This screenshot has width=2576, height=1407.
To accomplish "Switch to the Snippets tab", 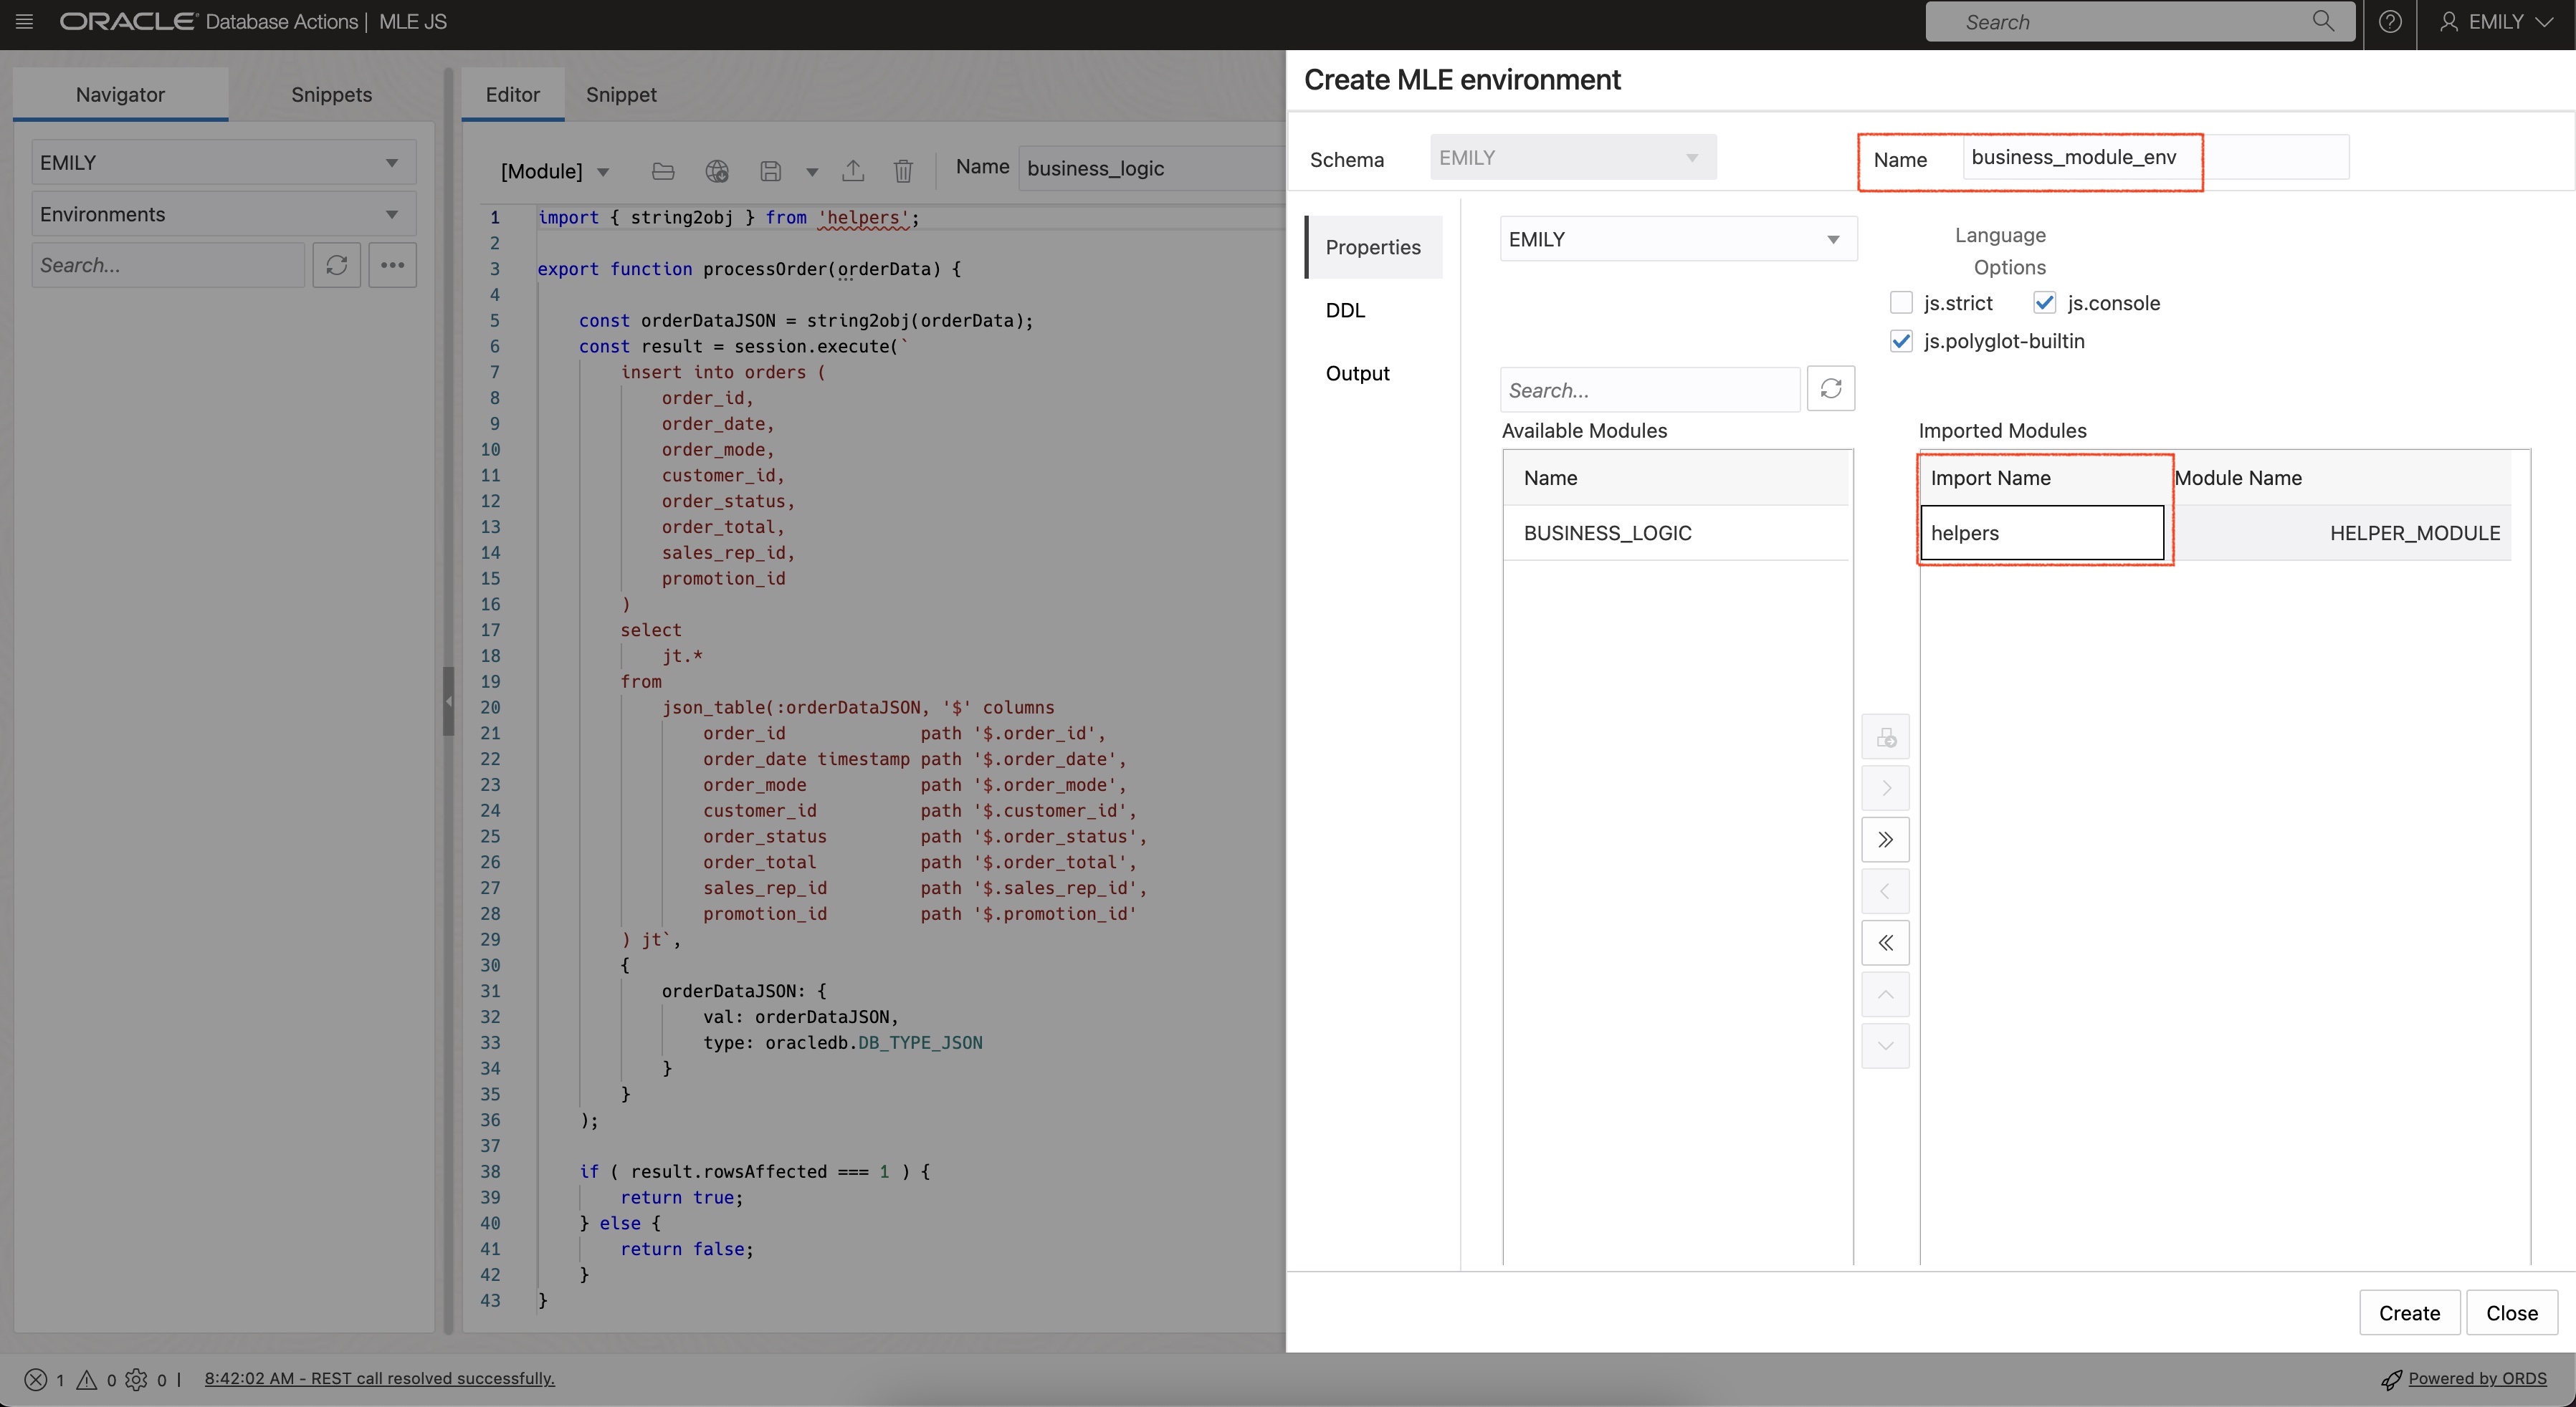I will [331, 94].
